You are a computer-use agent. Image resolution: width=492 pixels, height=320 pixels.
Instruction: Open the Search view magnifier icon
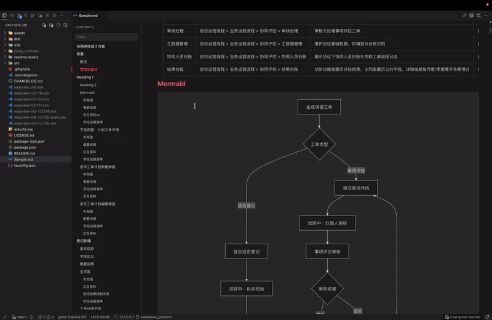pos(26,15)
